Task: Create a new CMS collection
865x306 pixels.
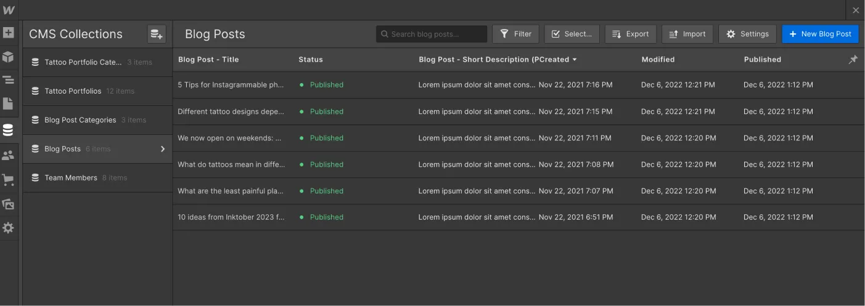Action: 157,34
